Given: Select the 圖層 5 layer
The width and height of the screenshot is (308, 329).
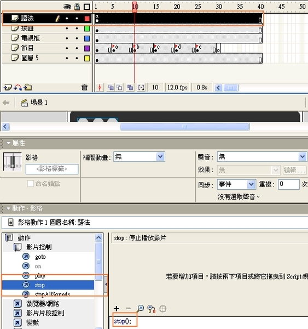Looking at the screenshot, I should click(x=30, y=58).
